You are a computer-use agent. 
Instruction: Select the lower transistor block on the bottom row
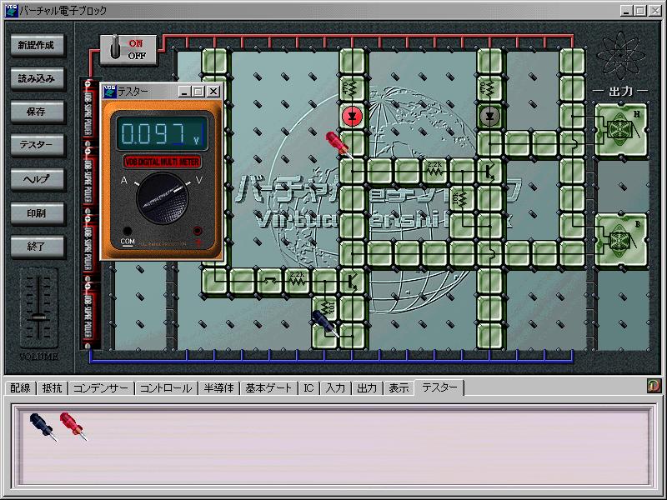[x=352, y=281]
